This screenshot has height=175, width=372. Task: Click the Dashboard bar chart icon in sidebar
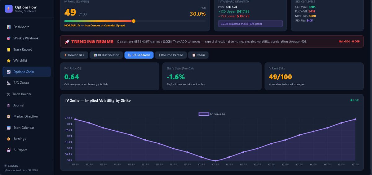pyautogui.click(x=9, y=27)
